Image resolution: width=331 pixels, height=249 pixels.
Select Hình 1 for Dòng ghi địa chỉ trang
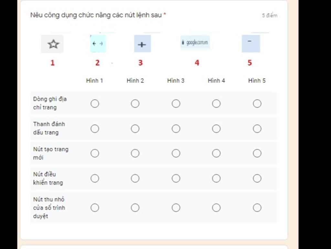[95, 104]
